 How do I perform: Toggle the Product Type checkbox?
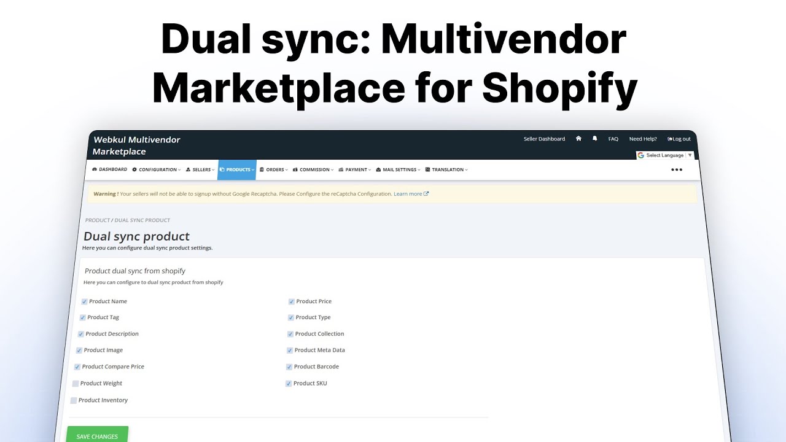click(x=291, y=317)
